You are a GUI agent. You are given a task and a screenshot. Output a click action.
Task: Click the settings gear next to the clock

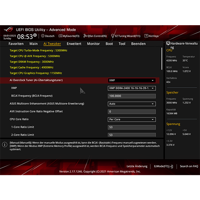click(x=35, y=35)
